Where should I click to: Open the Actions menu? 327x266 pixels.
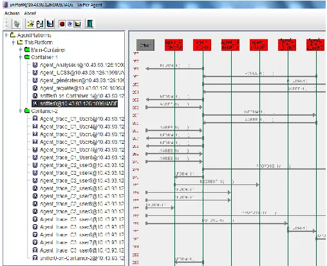(x=12, y=13)
